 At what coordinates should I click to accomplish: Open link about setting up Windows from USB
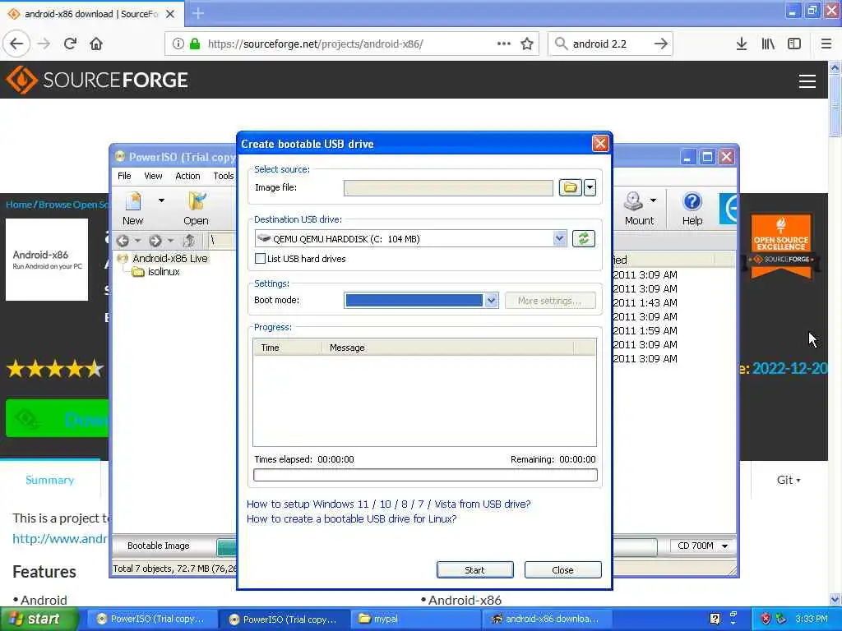click(388, 504)
